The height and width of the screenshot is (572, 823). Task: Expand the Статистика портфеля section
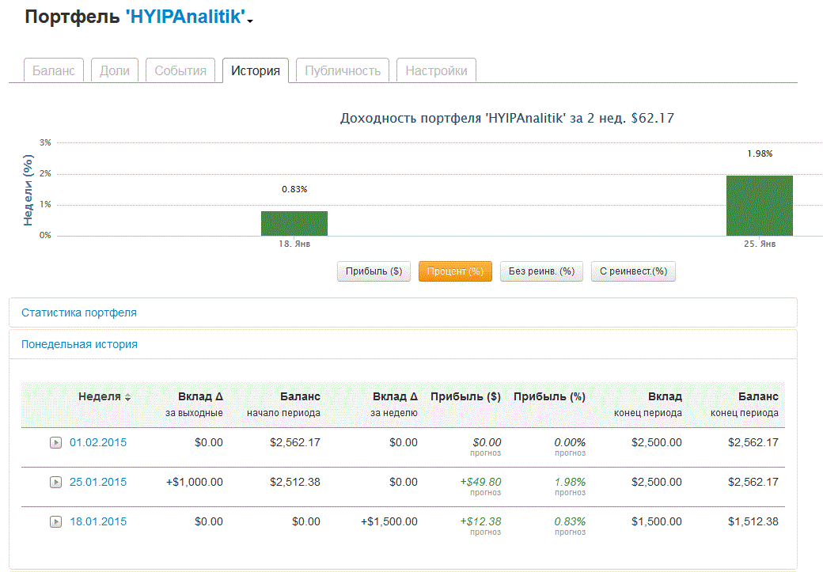79,313
